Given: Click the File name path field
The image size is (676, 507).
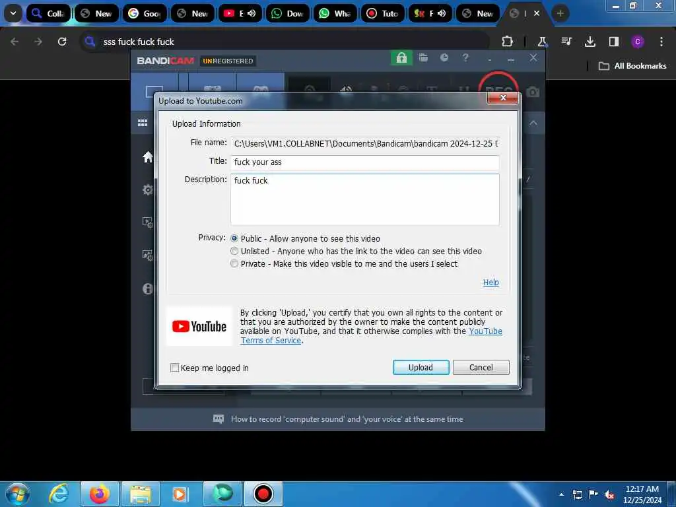Looking at the screenshot, I should [x=365, y=143].
